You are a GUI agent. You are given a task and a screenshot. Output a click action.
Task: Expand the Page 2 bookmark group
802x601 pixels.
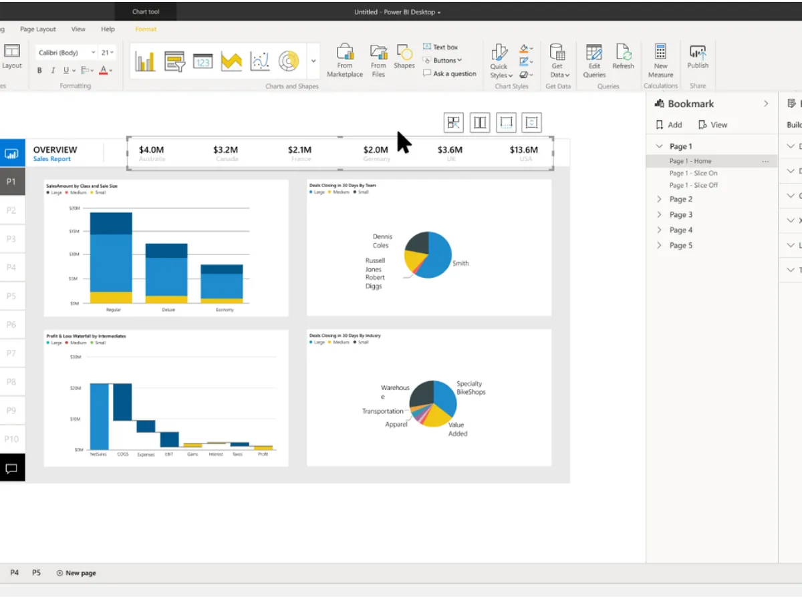click(660, 198)
